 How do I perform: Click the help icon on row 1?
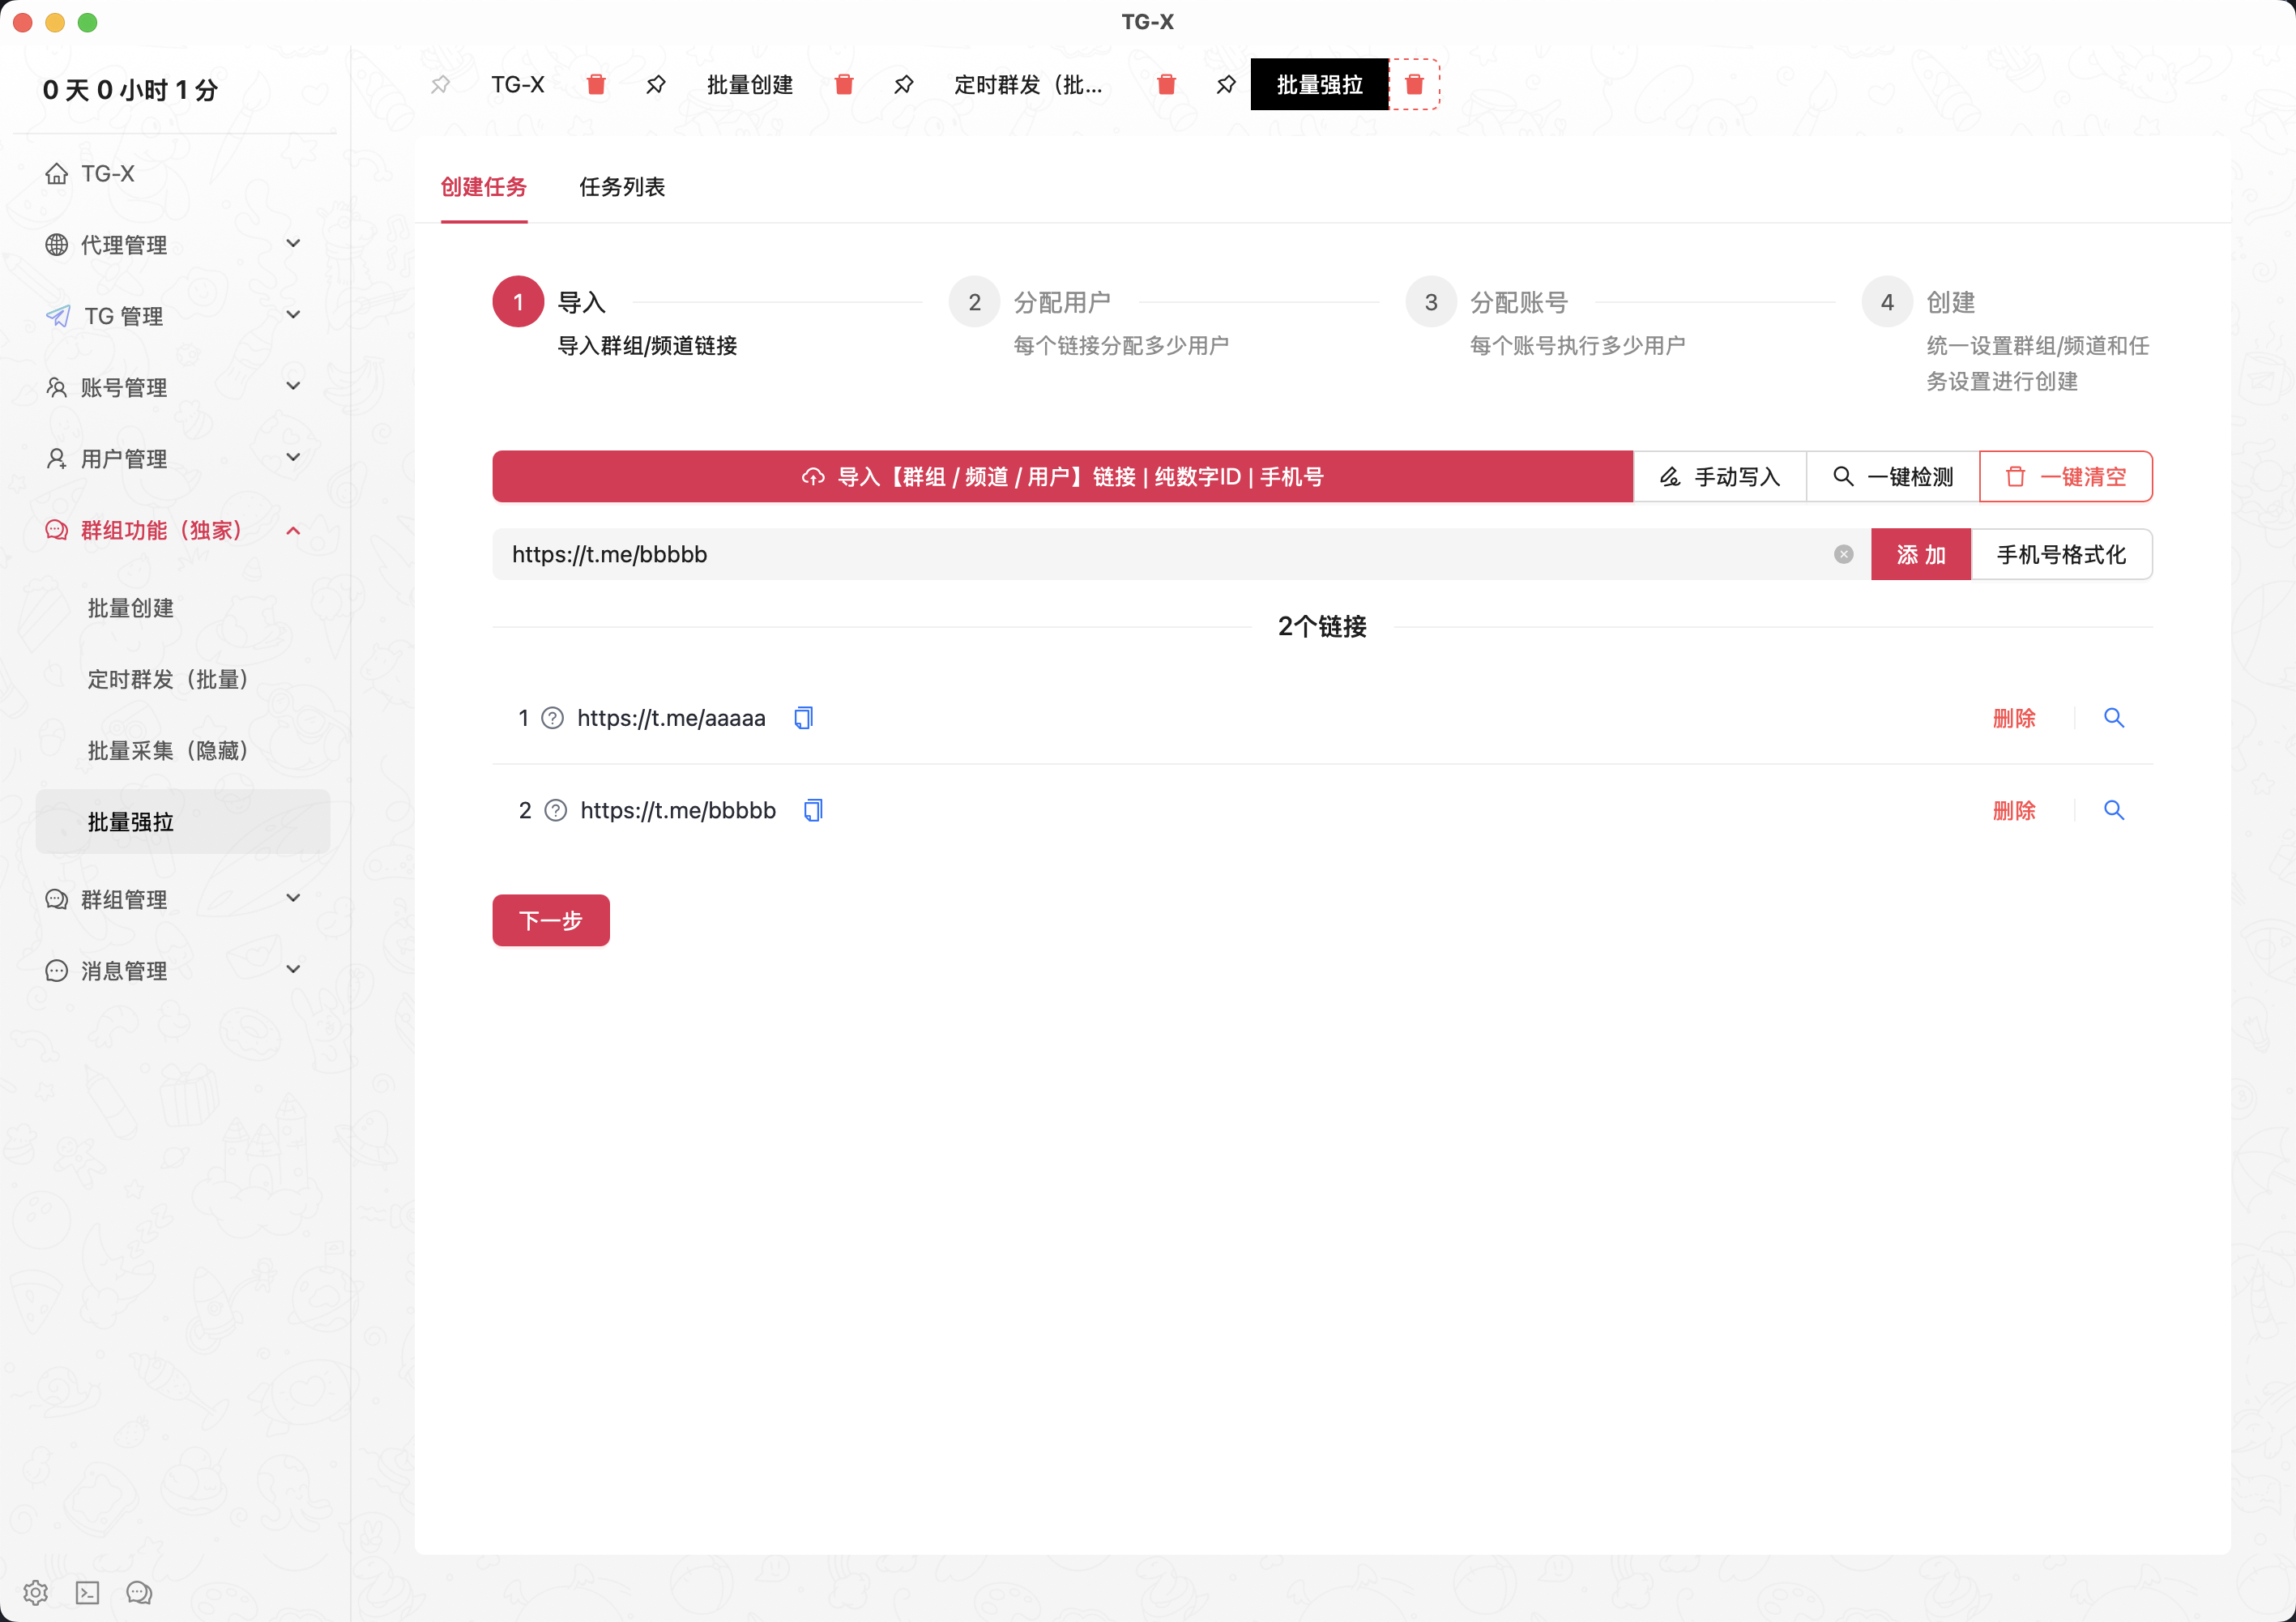point(553,719)
